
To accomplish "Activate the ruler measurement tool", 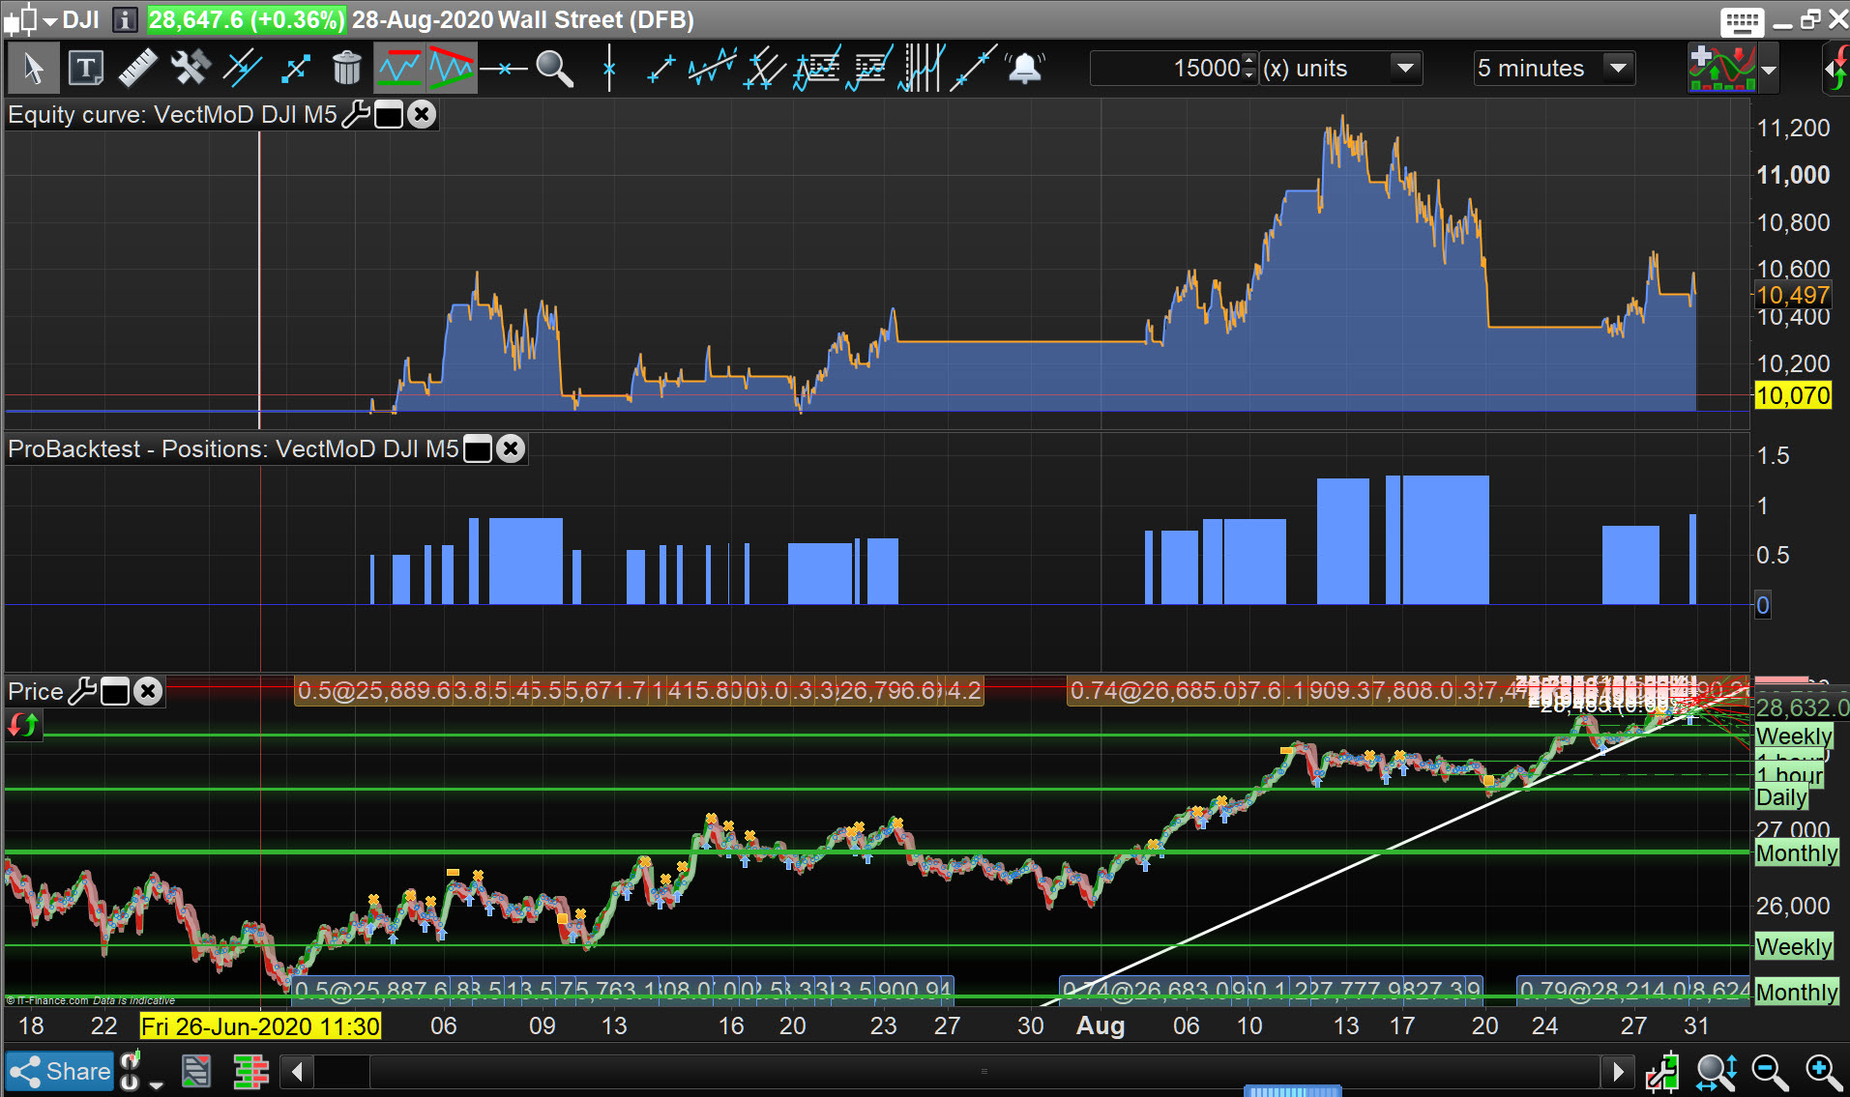I will (137, 69).
